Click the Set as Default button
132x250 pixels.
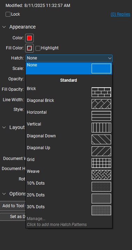pyautogui.click(x=13, y=217)
